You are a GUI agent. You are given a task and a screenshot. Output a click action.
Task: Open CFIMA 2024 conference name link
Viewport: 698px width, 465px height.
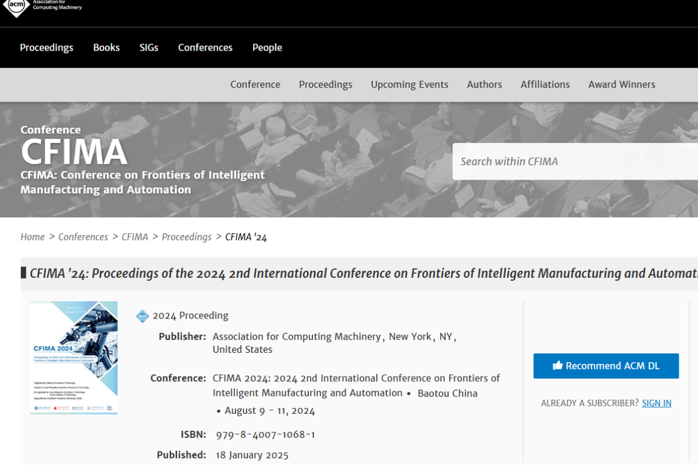click(x=356, y=385)
